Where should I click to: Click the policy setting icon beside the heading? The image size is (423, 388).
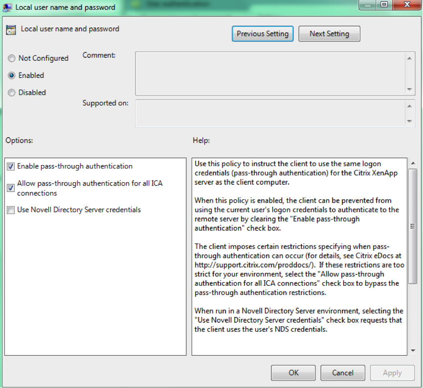pyautogui.click(x=11, y=30)
